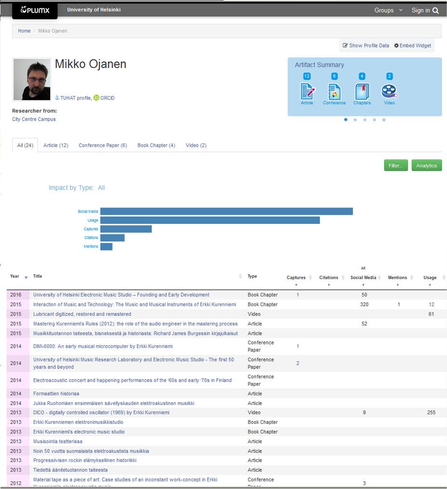Click the University of Helsinki header text
447x489 pixels.
[x=94, y=10]
